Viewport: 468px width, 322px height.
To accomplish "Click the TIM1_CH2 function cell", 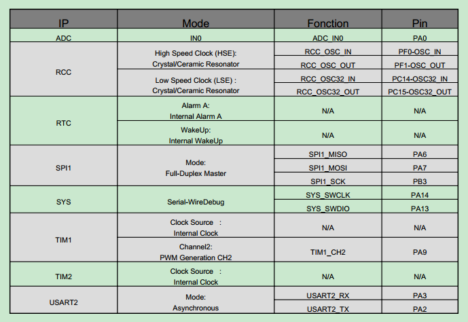I will point(328,250).
